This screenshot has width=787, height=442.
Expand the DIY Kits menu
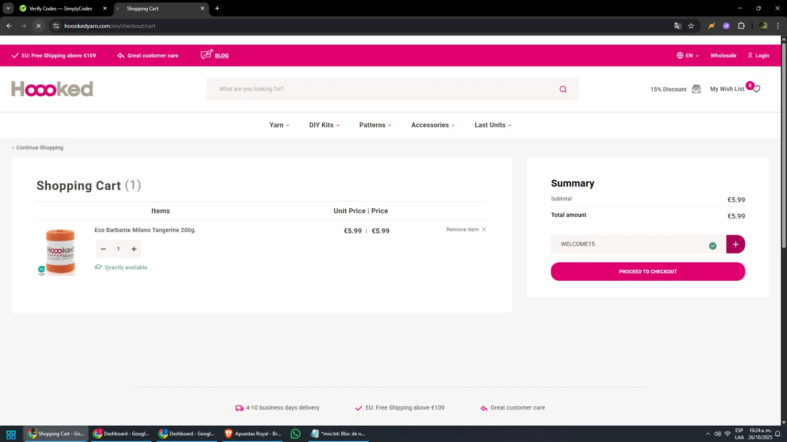(x=324, y=125)
